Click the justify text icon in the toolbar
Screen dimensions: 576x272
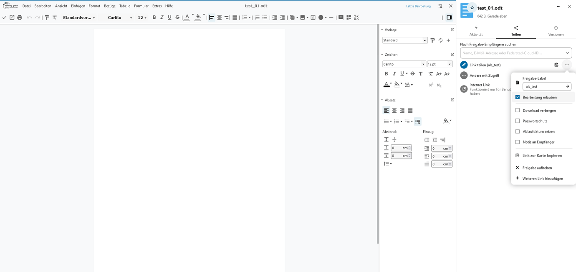(x=235, y=17)
